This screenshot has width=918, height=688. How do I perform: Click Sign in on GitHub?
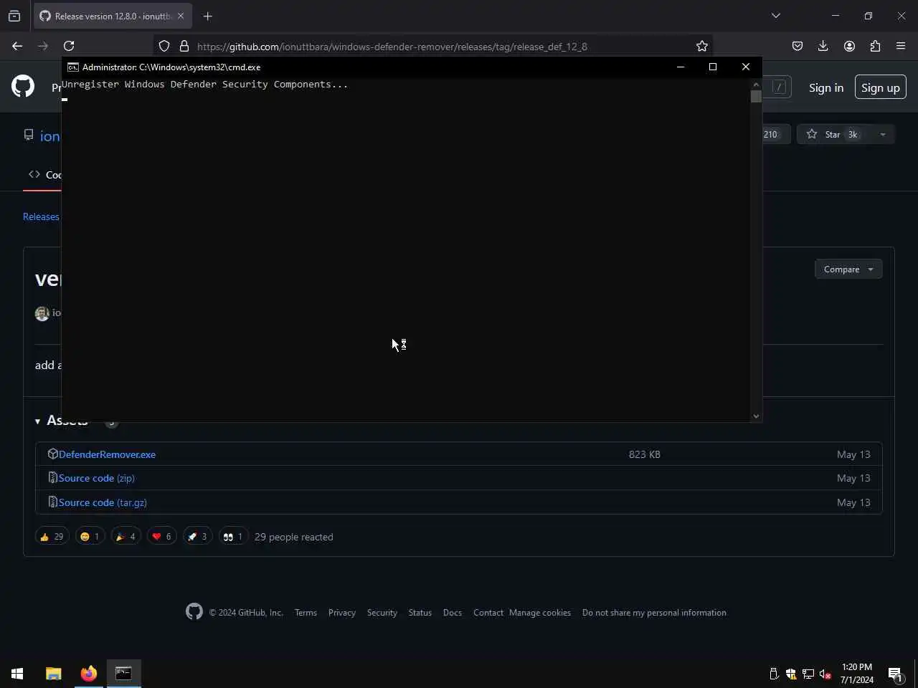coord(826,87)
